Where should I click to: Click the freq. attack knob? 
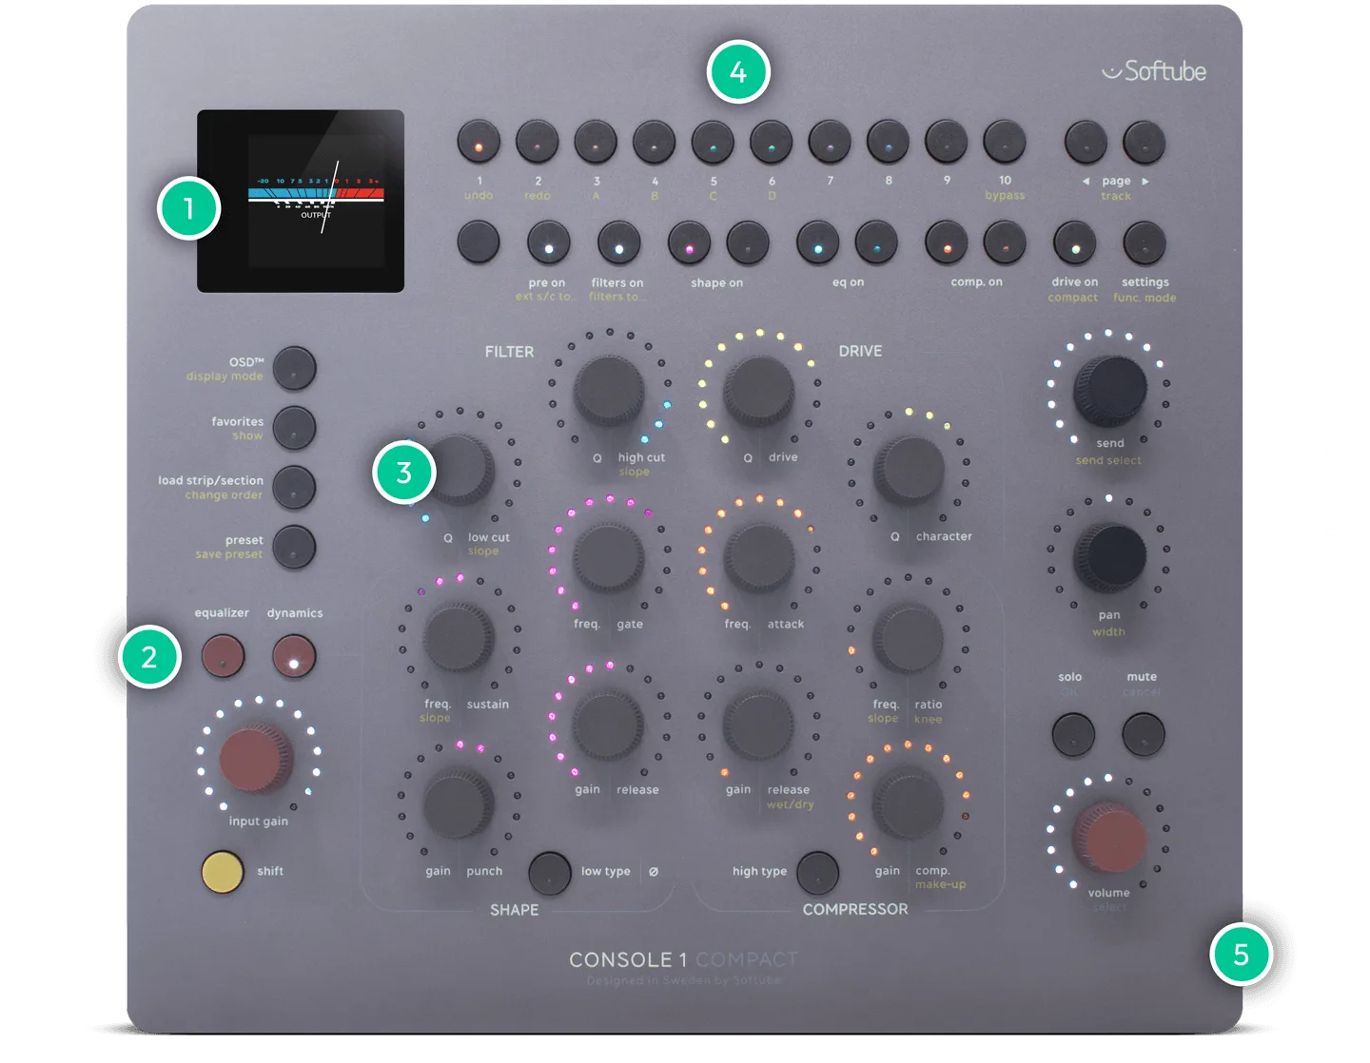tap(759, 557)
